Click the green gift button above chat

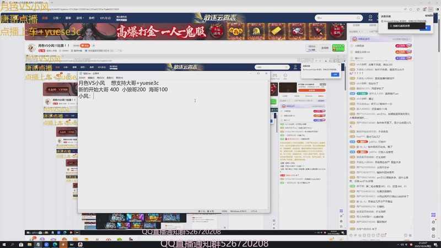338,48
